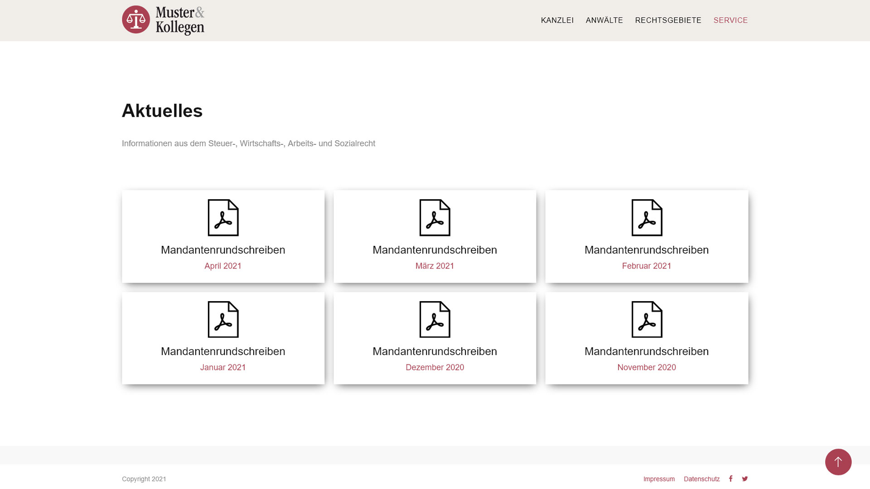Click the April 2021 date label

tap(223, 266)
